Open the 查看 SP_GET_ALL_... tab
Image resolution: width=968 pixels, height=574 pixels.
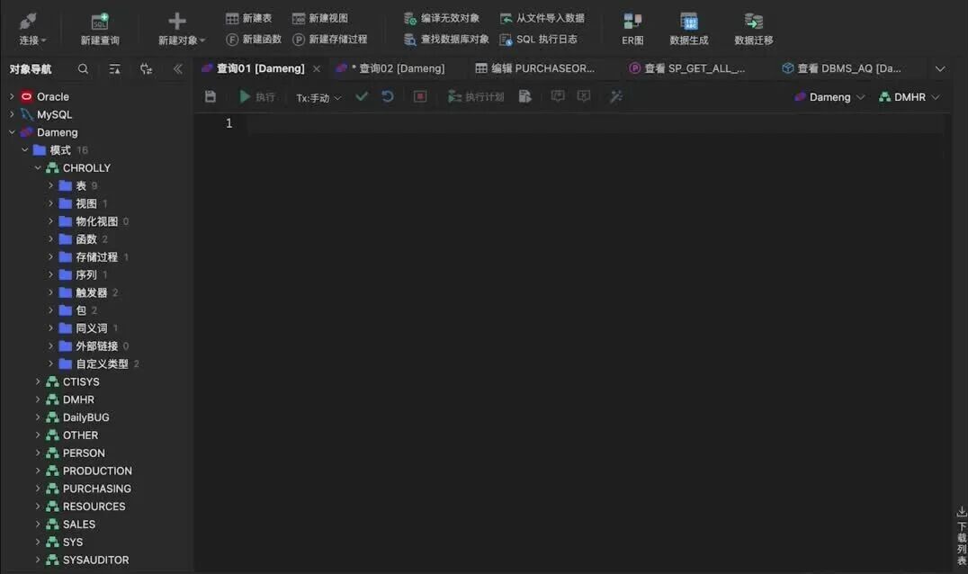click(x=686, y=68)
